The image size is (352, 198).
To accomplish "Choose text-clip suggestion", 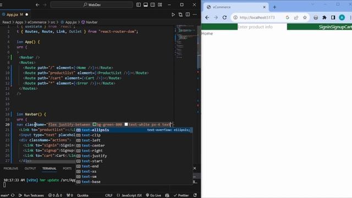I will [134, 135].
